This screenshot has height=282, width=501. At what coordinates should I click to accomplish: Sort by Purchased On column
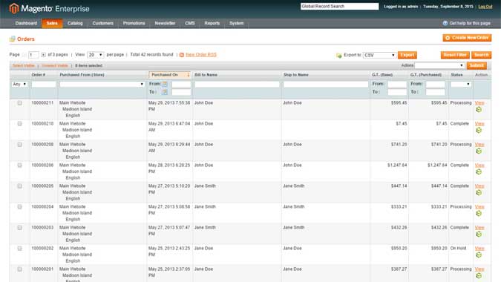(170, 75)
